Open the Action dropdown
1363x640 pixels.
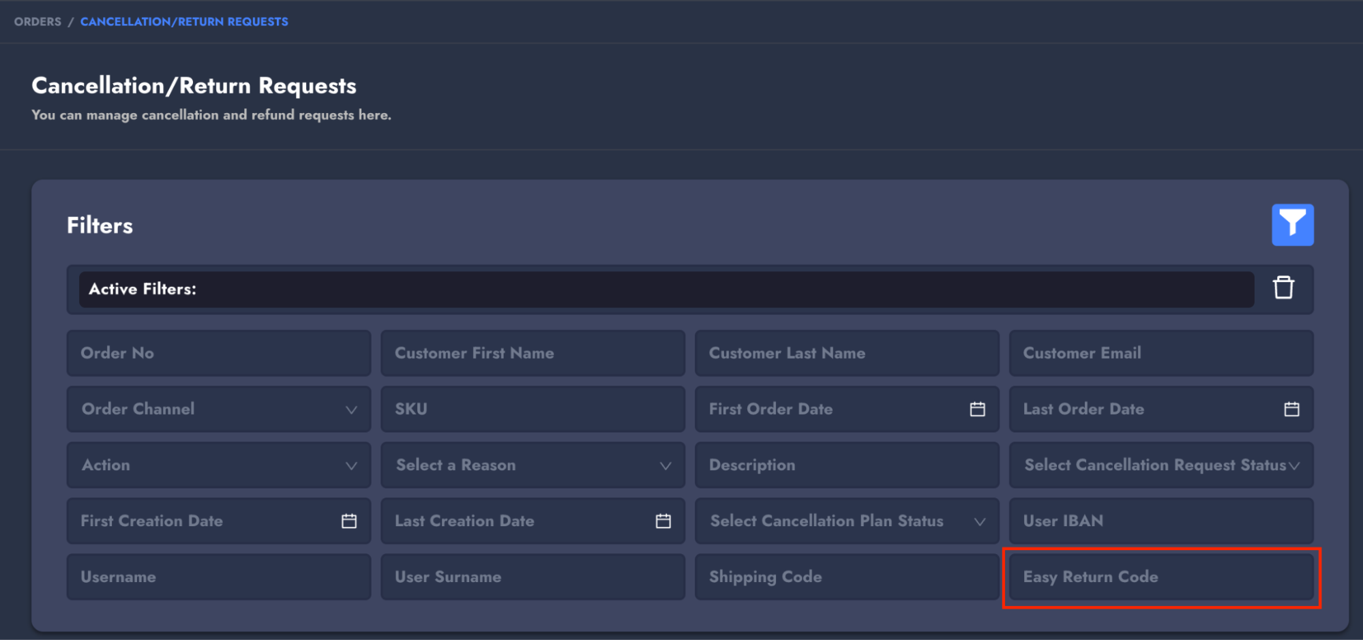[x=218, y=465]
